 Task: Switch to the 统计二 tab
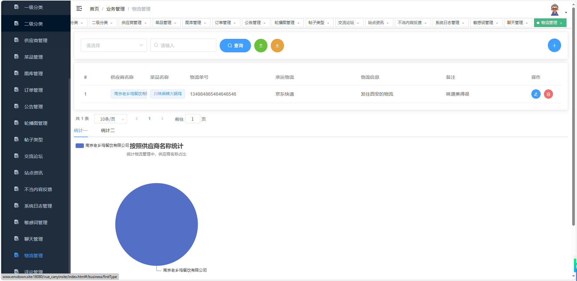pyautogui.click(x=107, y=130)
